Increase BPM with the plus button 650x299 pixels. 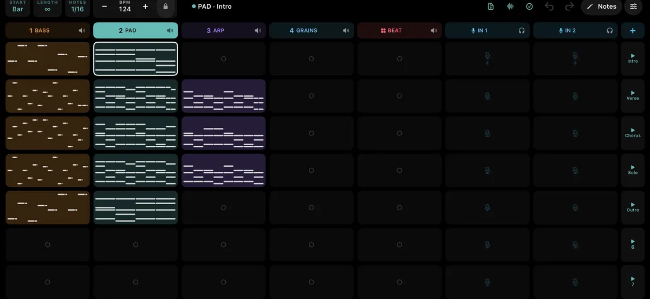point(145,6)
